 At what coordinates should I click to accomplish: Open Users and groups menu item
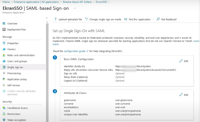17,61
